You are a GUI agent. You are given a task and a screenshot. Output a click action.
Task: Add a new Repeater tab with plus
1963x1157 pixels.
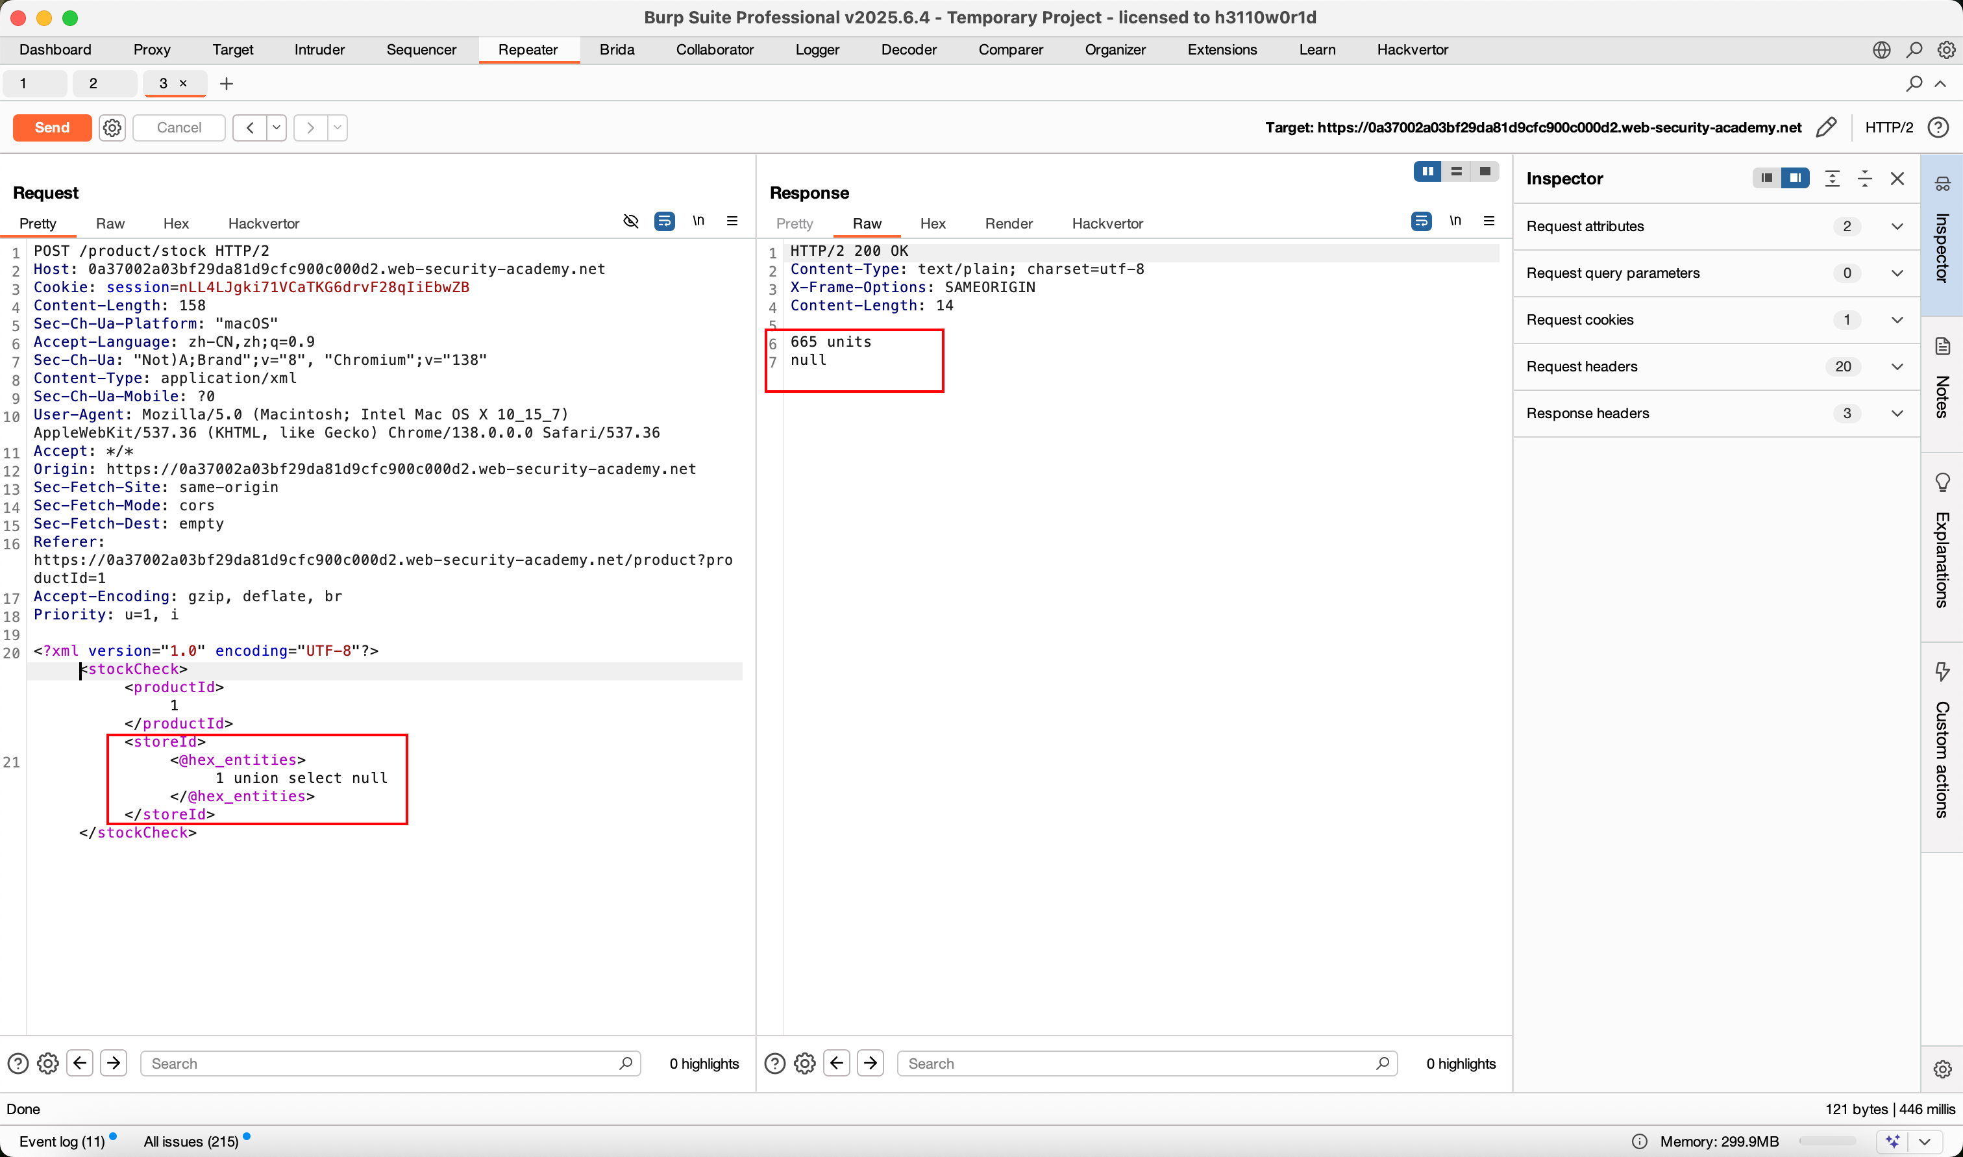click(227, 83)
